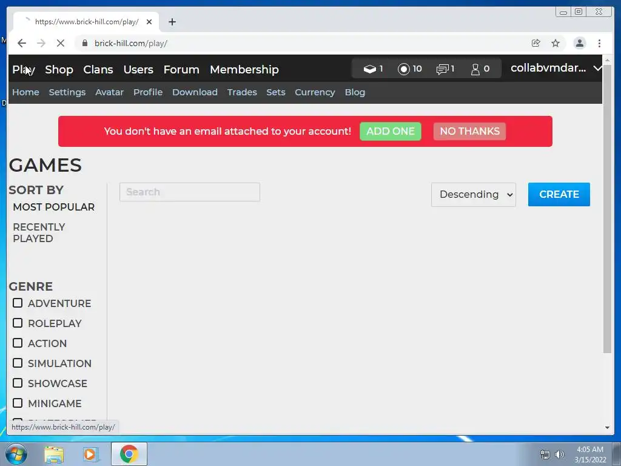Screen dimensions: 621x466
Task: Open the Avatar link
Action: click(x=109, y=92)
